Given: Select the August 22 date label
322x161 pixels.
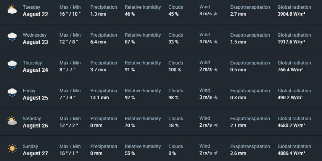Looking at the screenshot, I should point(35,14).
